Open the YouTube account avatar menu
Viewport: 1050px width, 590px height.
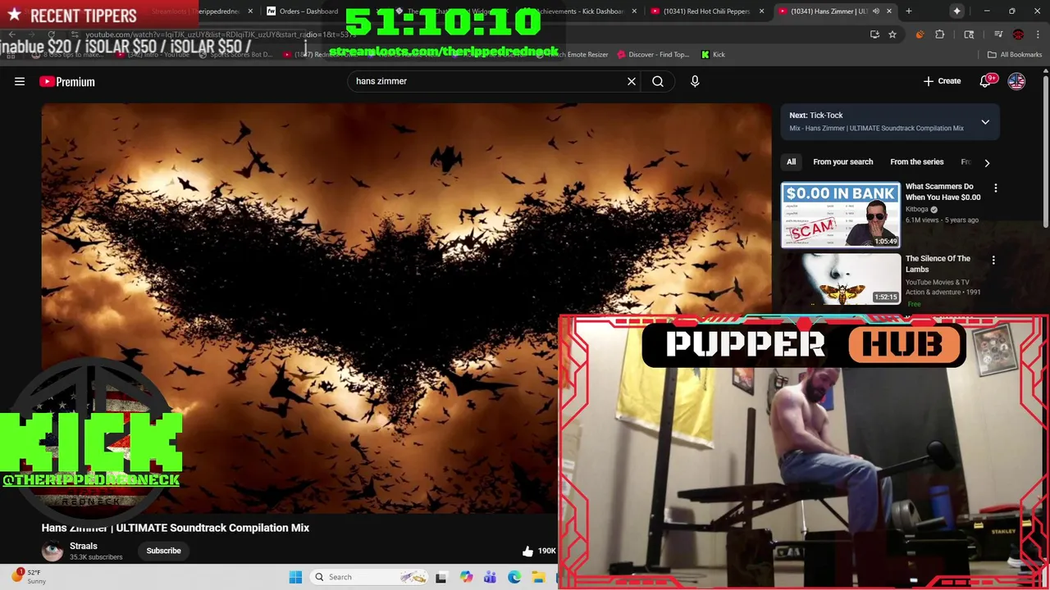[1016, 81]
